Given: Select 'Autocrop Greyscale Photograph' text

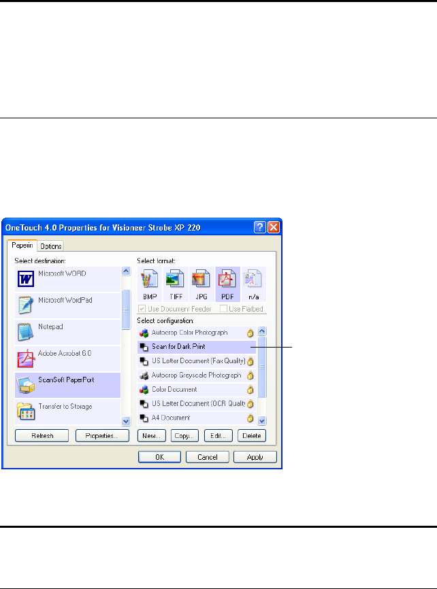Looking at the screenshot, I should 196,375.
